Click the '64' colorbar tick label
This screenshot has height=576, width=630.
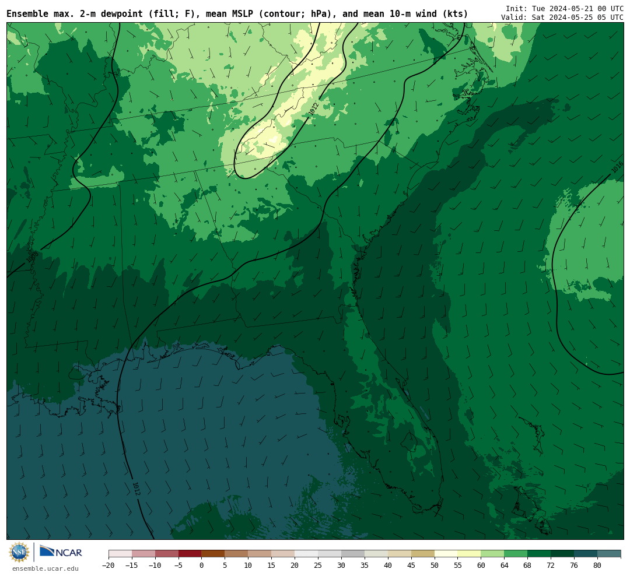[x=505, y=566]
